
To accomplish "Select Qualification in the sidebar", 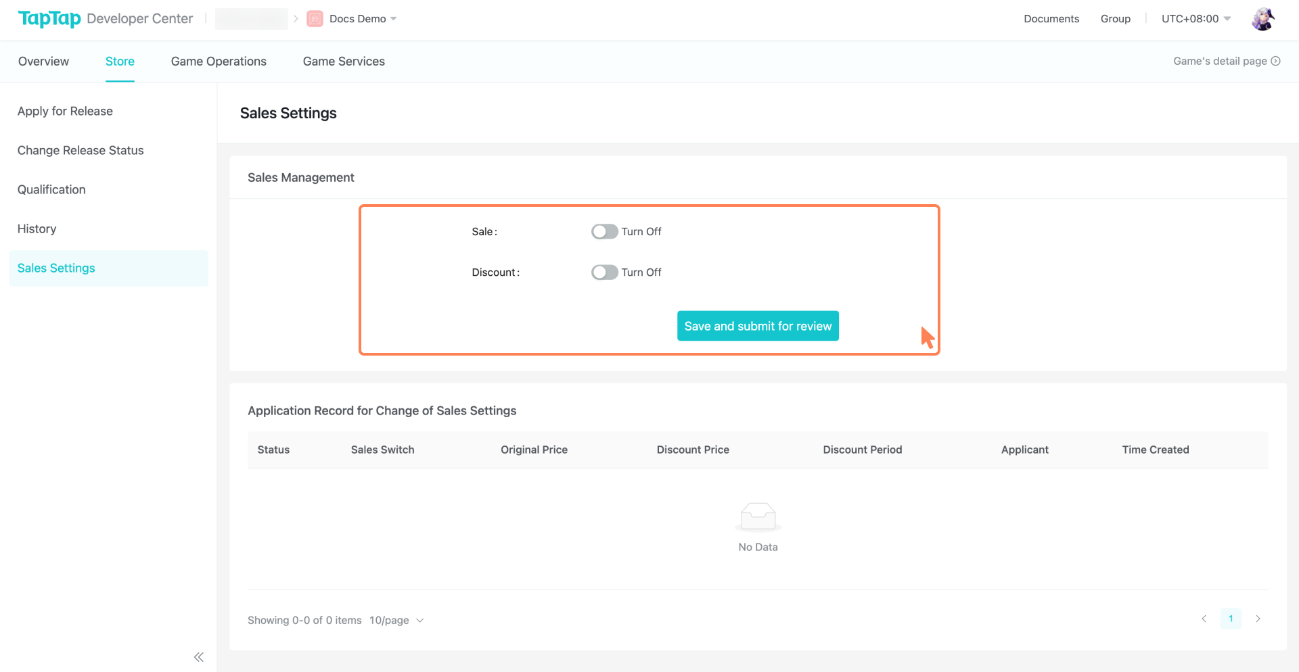I will (x=51, y=189).
